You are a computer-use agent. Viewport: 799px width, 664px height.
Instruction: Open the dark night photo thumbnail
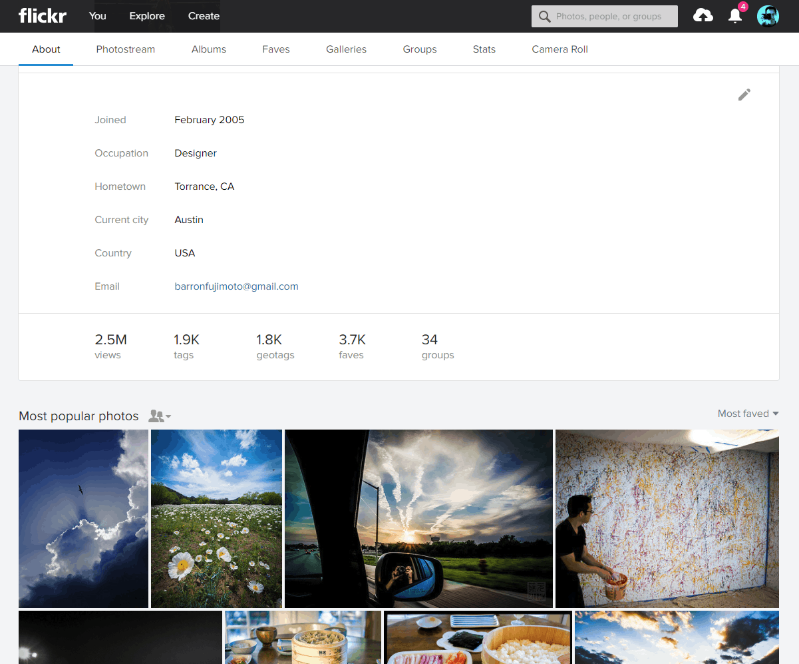tap(120, 637)
